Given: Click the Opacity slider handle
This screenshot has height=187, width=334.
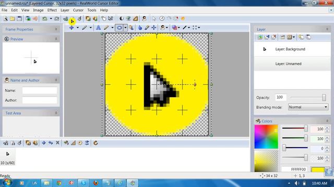Looking at the screenshot, I should tap(324, 97).
